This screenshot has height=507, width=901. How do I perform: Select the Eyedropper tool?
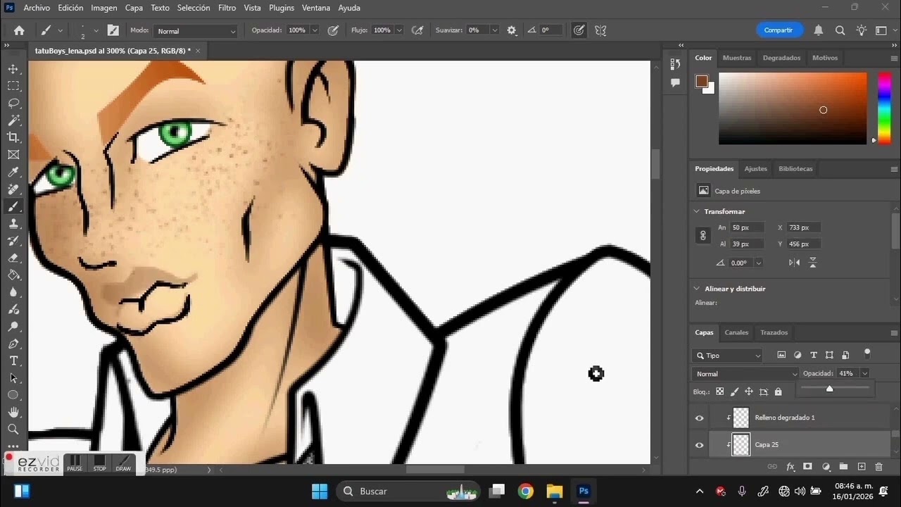pyautogui.click(x=13, y=172)
